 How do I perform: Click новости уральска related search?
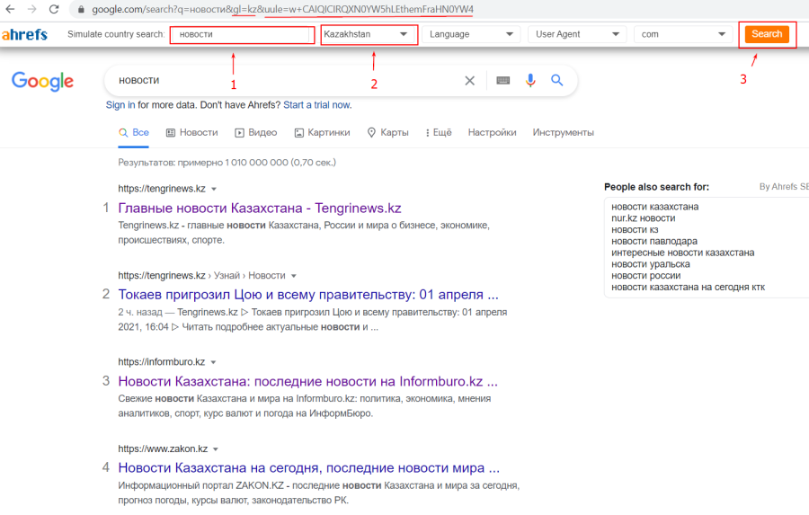click(651, 264)
